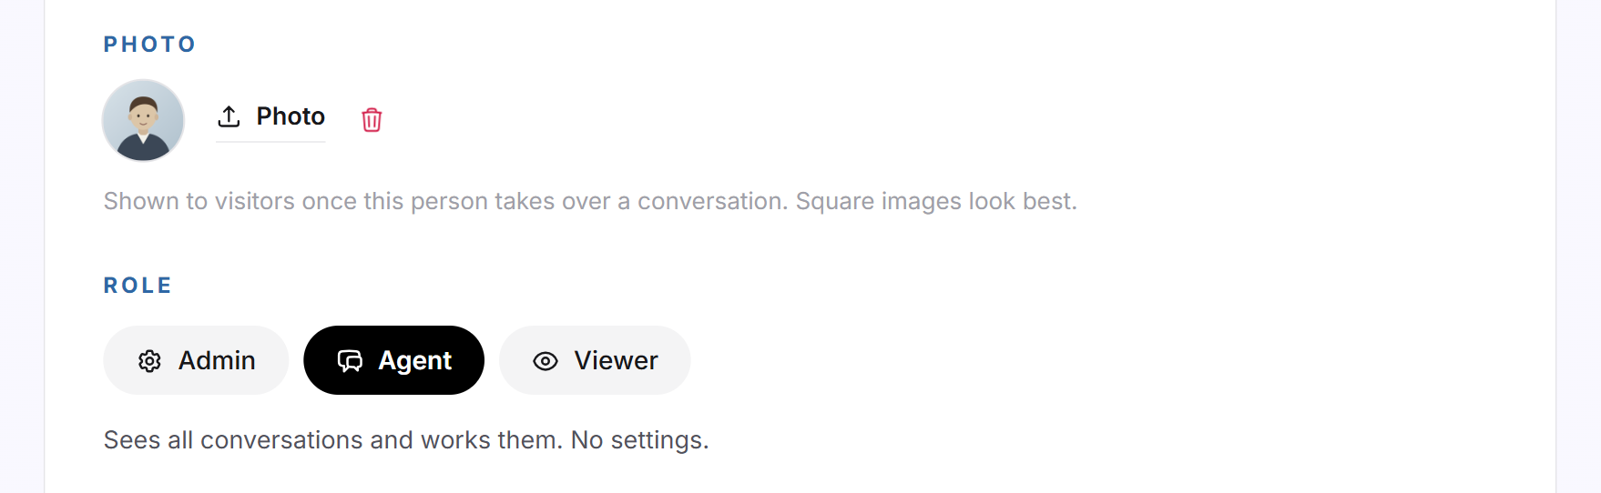Click the underline beneath the Photo button
Screen dimensions: 1601x493
point(270,142)
